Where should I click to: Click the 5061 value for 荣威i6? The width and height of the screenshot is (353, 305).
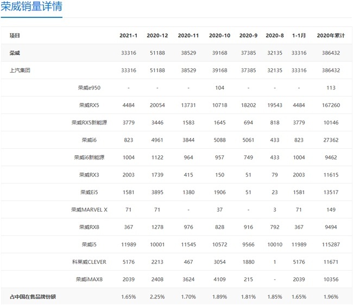[x=248, y=140]
